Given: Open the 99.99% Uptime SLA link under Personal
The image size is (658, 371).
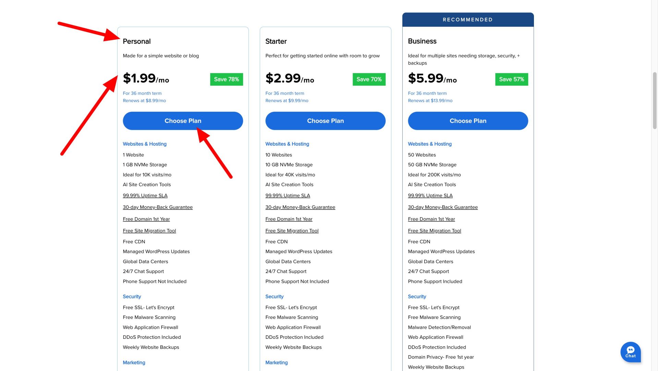Looking at the screenshot, I should coord(145,195).
